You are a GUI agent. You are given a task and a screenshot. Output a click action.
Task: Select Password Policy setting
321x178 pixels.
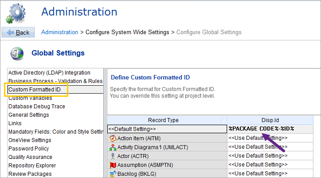click(x=29, y=148)
